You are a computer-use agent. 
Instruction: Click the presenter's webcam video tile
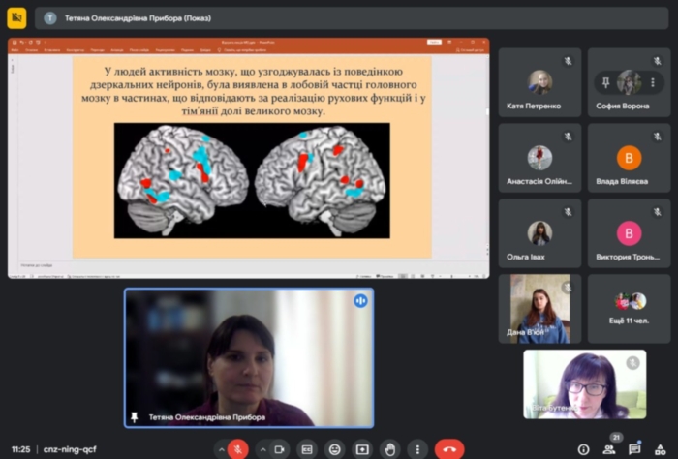tap(249, 357)
